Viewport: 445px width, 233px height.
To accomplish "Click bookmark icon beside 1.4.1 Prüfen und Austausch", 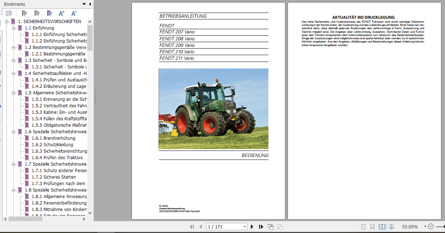I will tap(27, 80).
